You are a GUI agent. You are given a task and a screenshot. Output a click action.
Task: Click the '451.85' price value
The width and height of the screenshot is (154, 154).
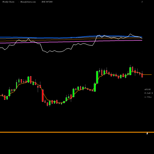[x=148, y=89]
